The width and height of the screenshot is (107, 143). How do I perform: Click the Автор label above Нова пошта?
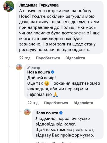pyautogui.click(x=35, y=68)
